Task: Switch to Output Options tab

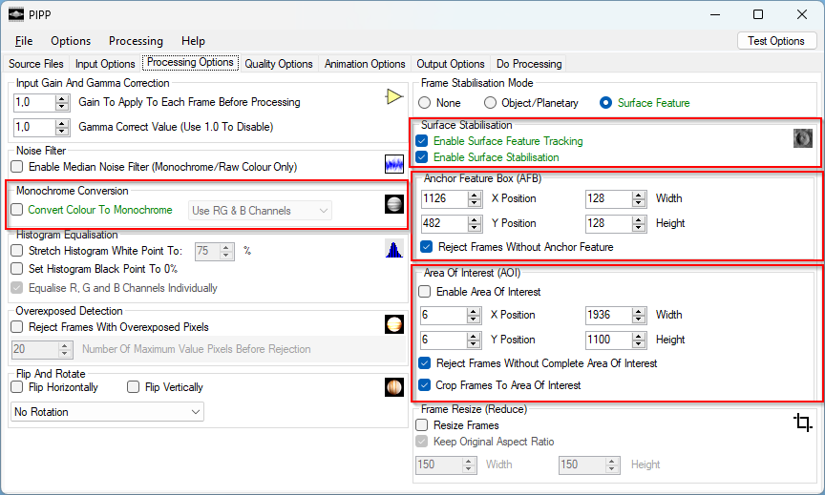Action: pyautogui.click(x=451, y=64)
